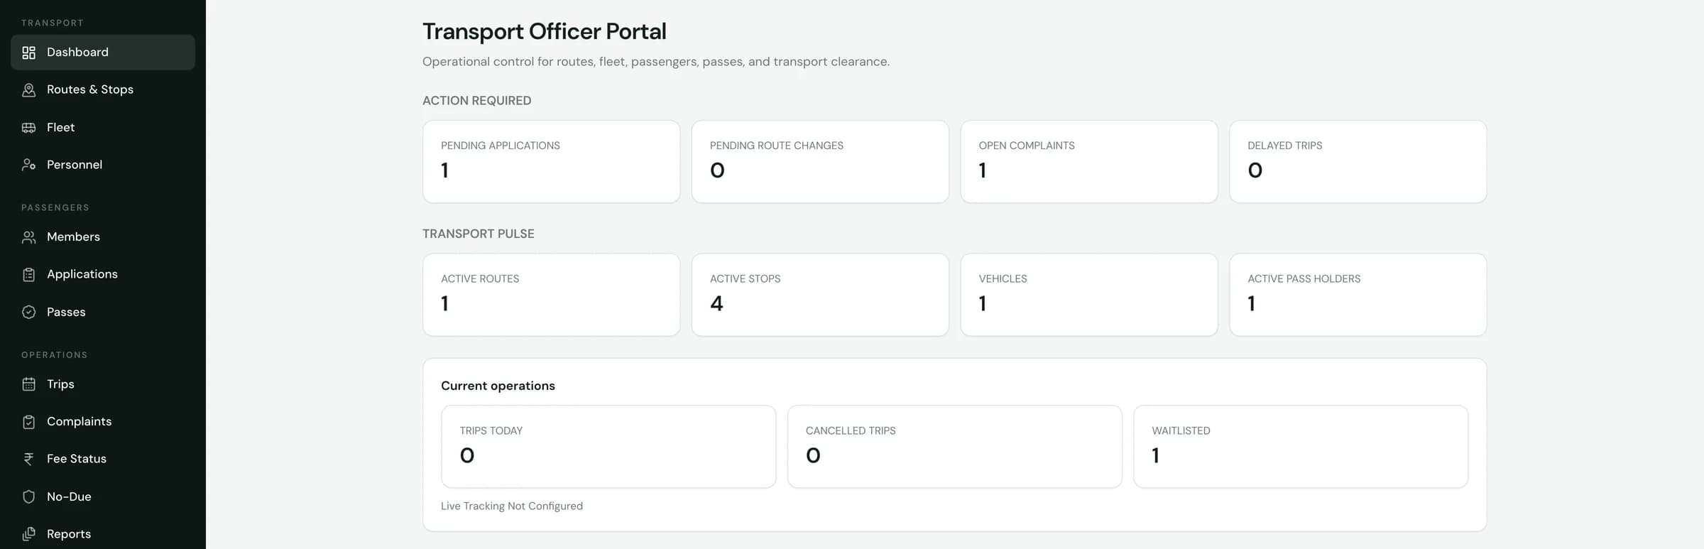
Task: Click the Applications clipboard icon
Action: click(x=28, y=275)
